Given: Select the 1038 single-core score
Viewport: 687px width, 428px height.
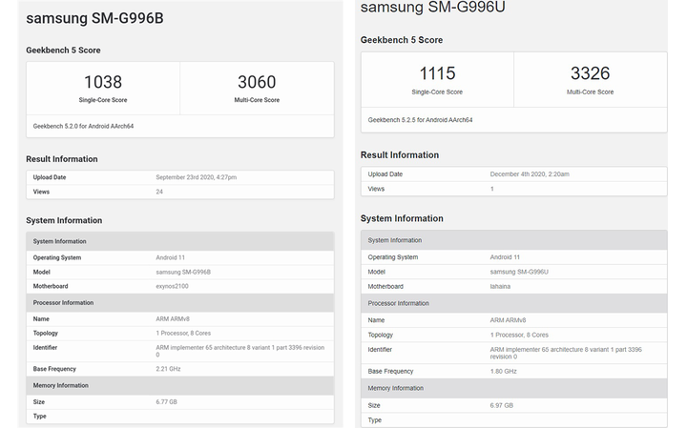Looking at the screenshot, I should click(103, 82).
